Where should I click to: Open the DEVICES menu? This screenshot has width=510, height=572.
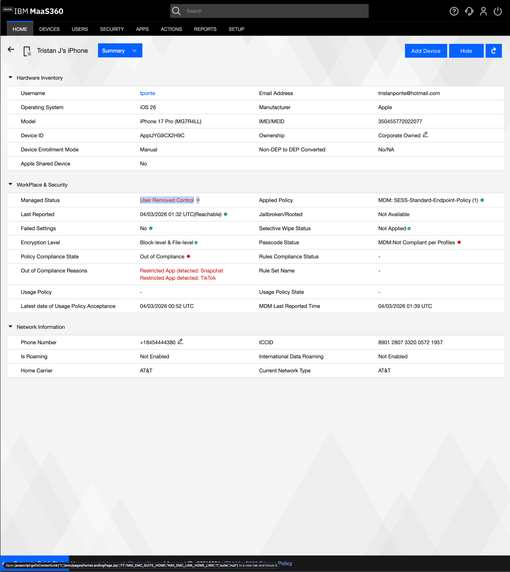click(x=49, y=29)
